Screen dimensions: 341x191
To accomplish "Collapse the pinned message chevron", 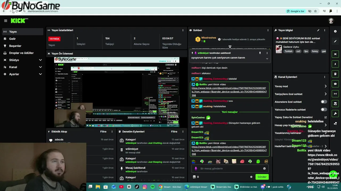I will [267, 59].
